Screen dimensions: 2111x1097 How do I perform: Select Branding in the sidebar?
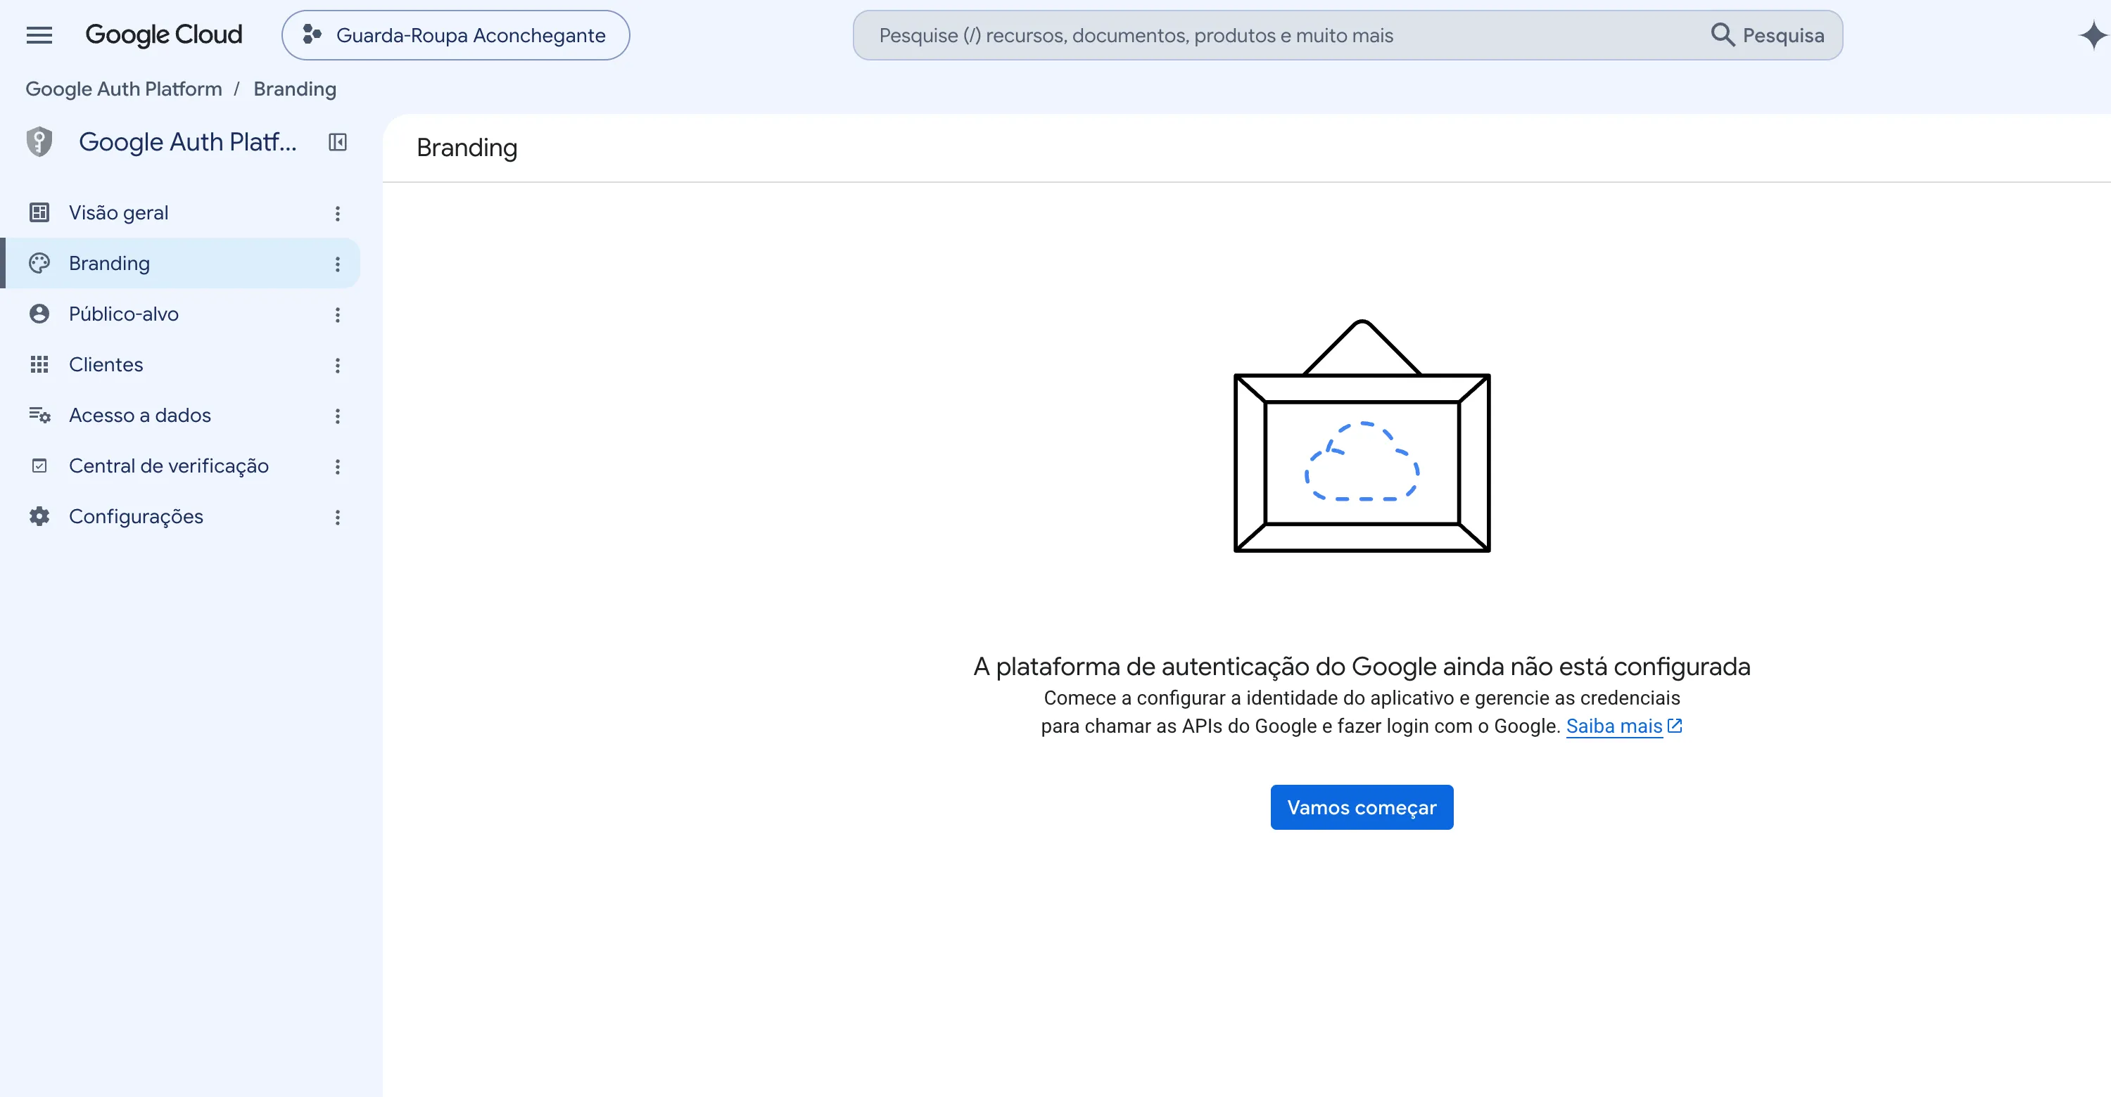180,264
